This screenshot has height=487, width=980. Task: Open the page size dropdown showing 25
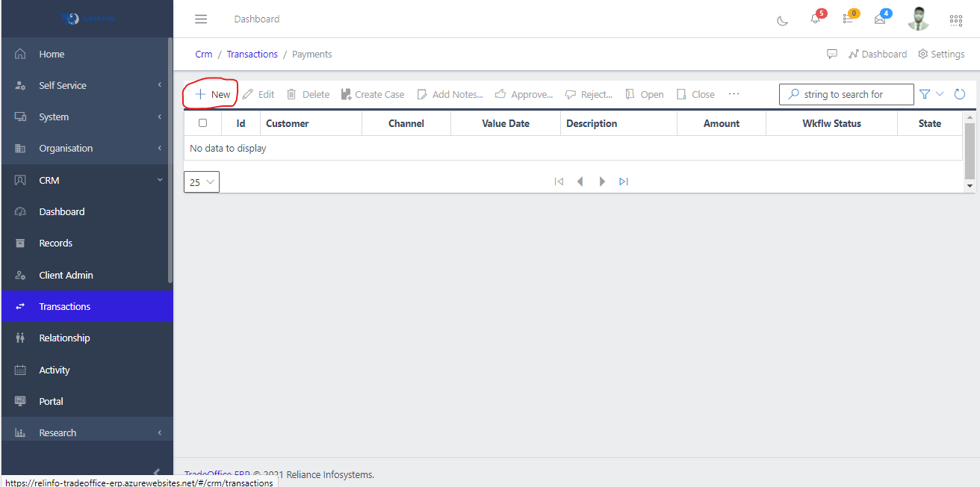click(201, 182)
